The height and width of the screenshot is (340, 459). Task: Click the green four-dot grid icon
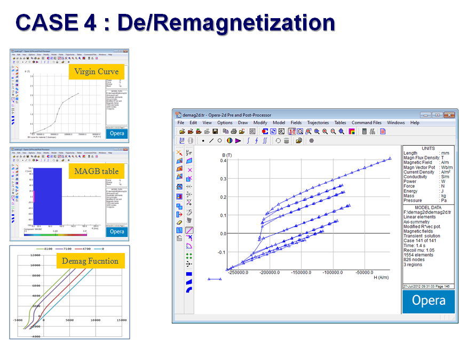189,256
